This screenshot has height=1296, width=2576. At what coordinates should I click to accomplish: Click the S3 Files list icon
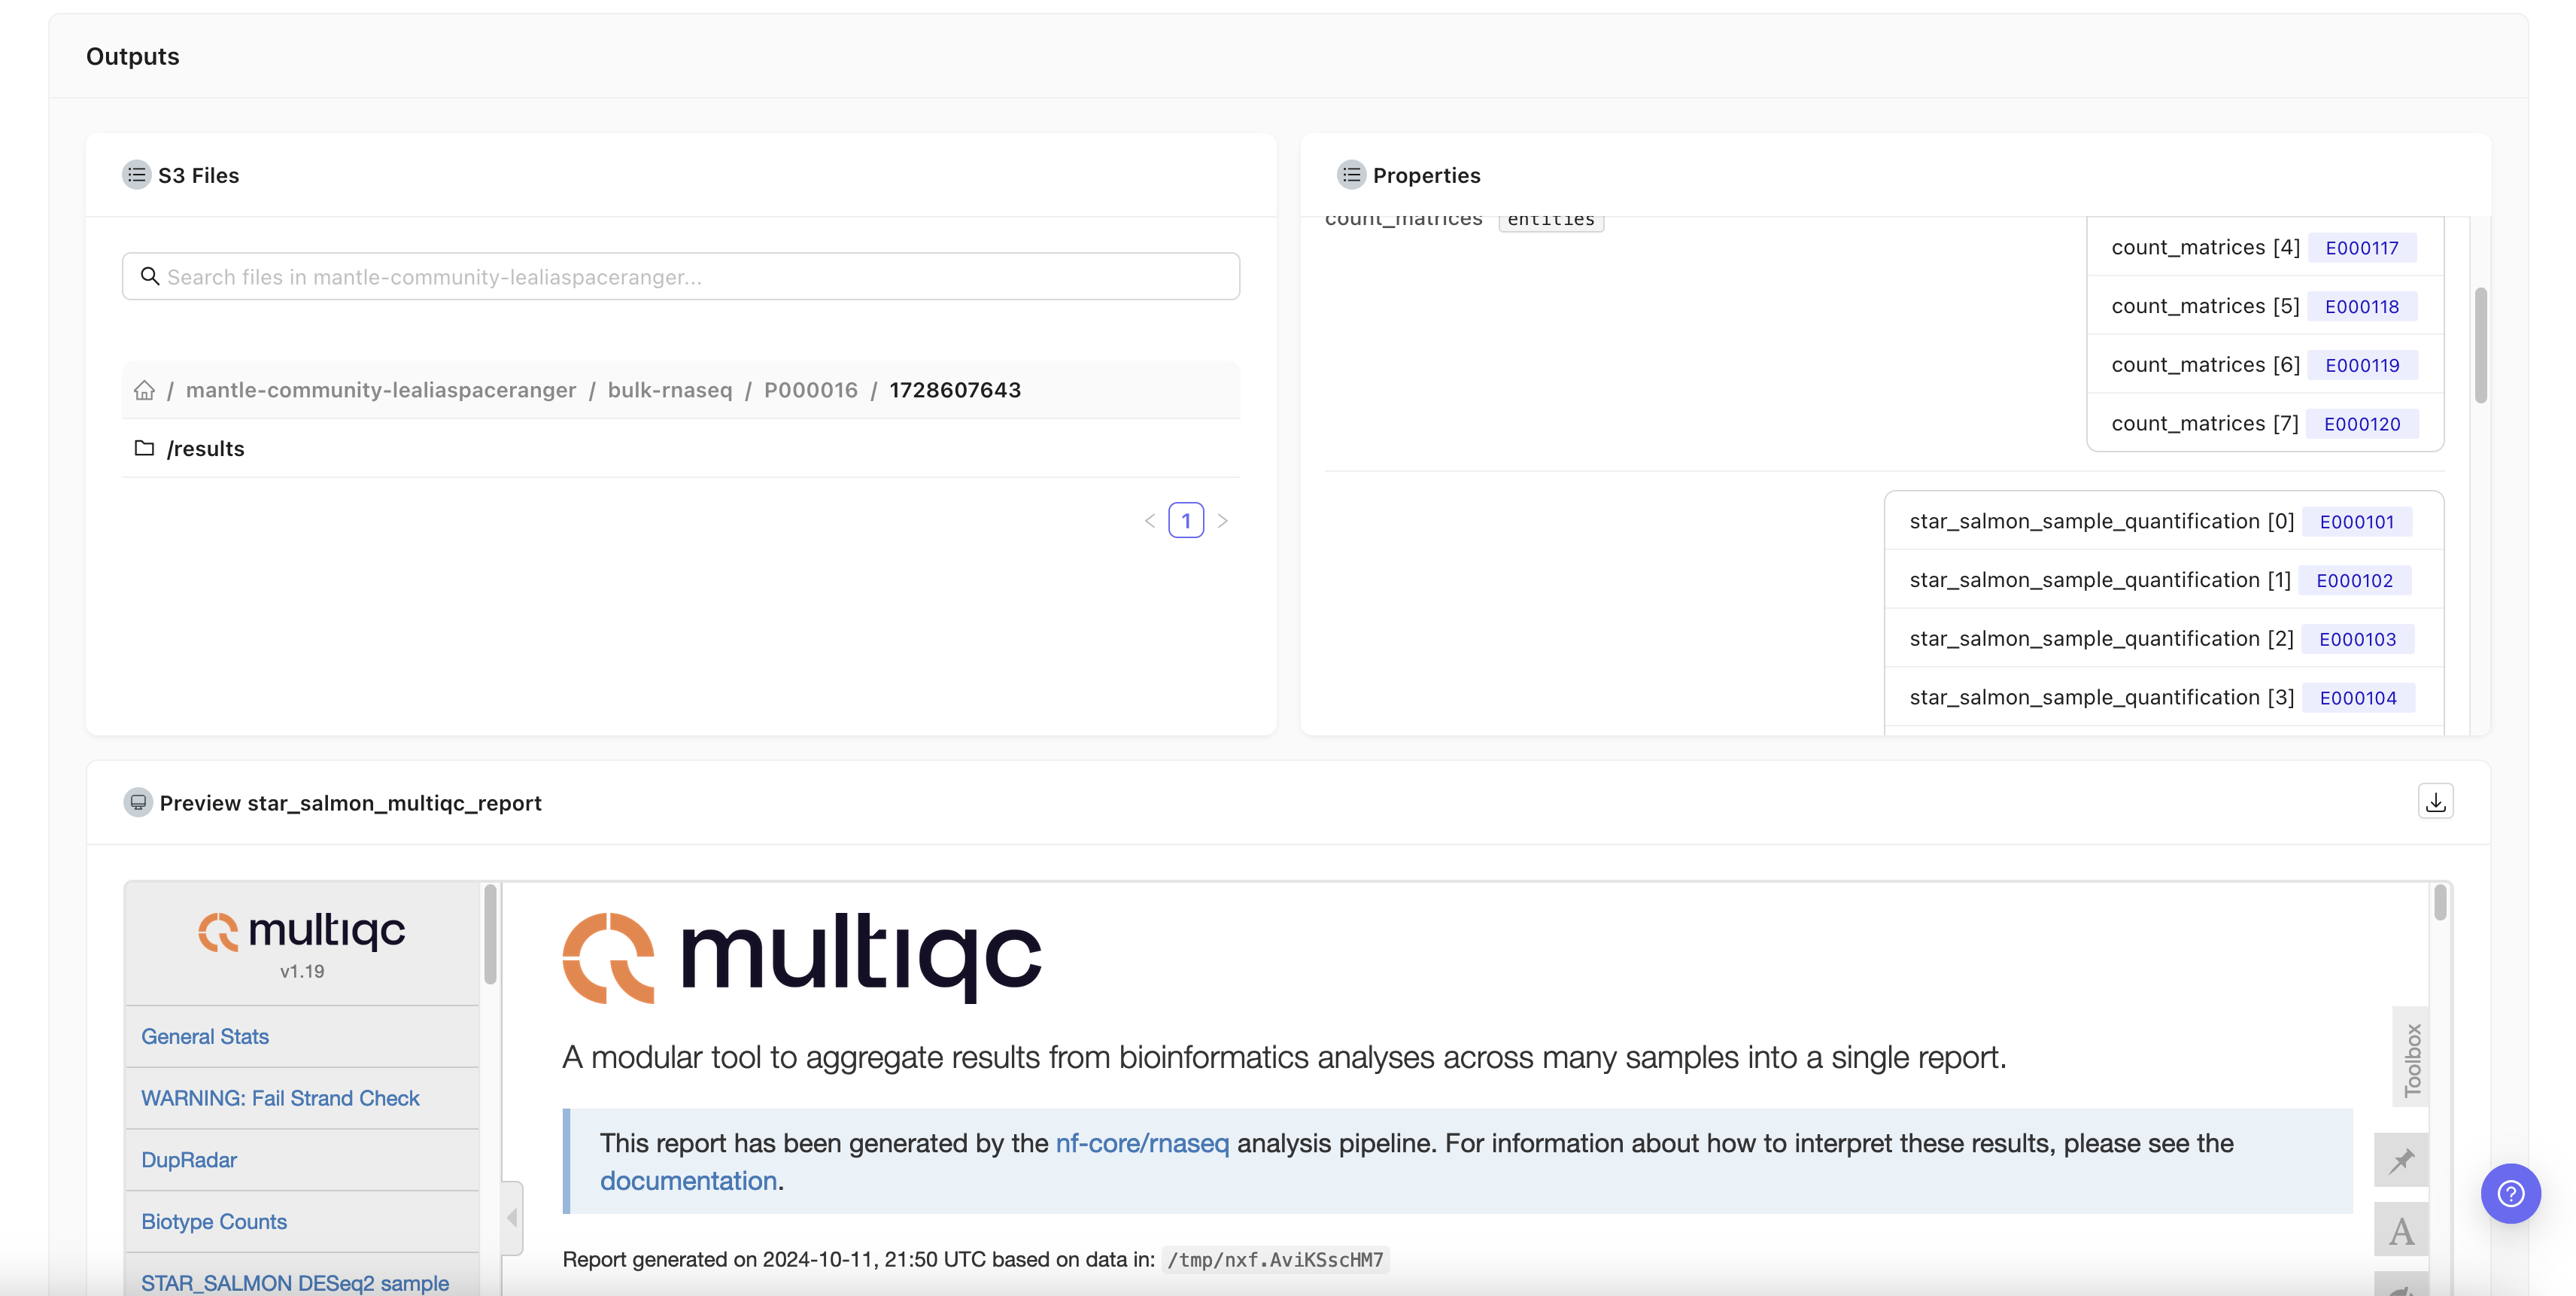click(x=137, y=175)
